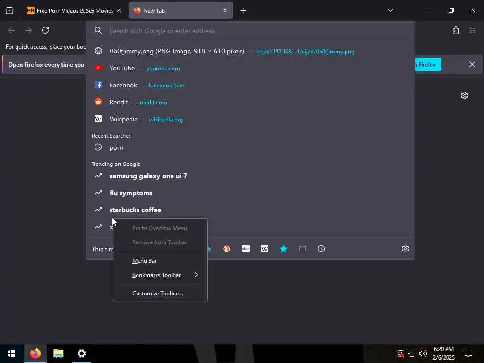Search open tabs with tab icon
This screenshot has width=484, height=363.
pos(302,249)
